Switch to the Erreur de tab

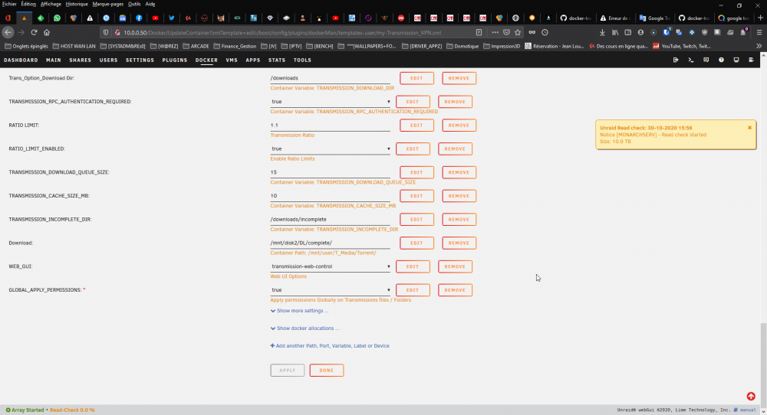(x=615, y=18)
